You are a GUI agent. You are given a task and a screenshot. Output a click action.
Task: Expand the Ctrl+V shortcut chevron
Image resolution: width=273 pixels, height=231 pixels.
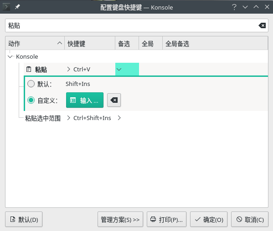(69, 69)
